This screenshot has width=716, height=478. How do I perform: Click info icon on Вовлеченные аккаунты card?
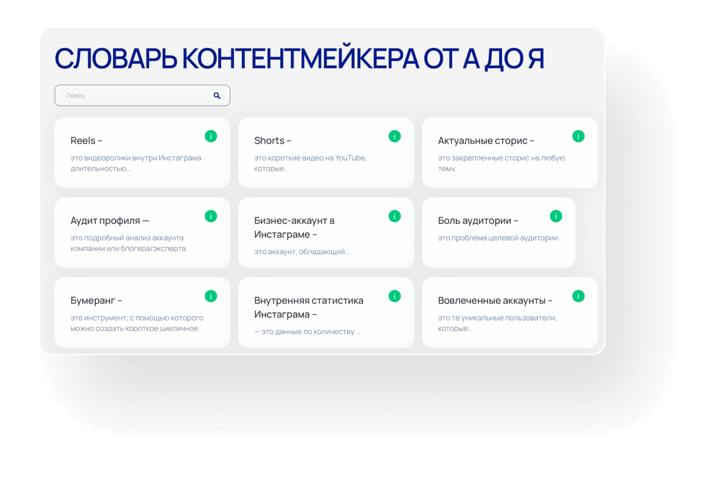(578, 296)
